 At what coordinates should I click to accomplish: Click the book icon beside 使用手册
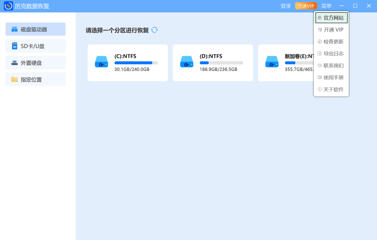pos(320,77)
